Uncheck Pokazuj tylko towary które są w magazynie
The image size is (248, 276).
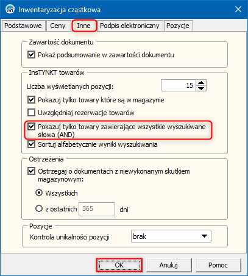(31, 100)
